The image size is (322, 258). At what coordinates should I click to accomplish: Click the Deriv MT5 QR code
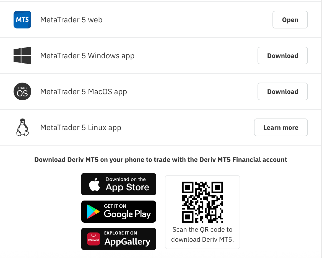(202, 202)
